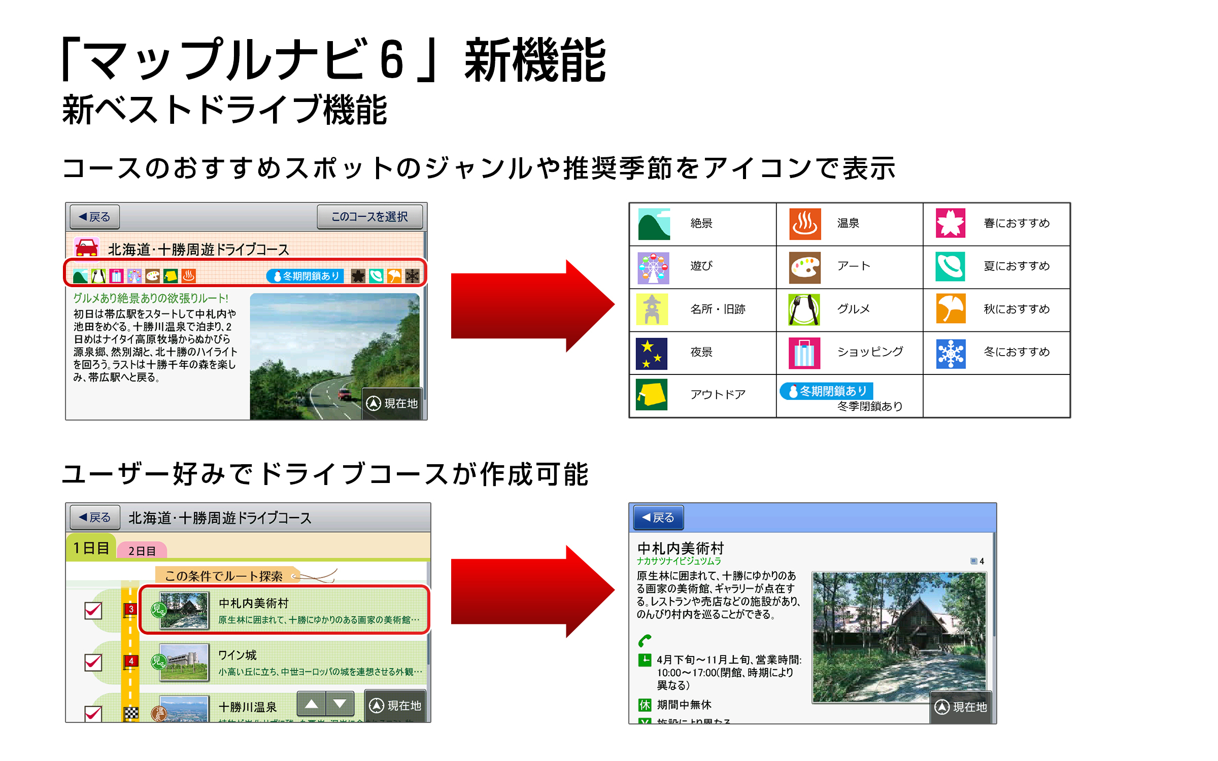Select このコースを選択 button
The width and height of the screenshot is (1218, 761).
pyautogui.click(x=370, y=217)
